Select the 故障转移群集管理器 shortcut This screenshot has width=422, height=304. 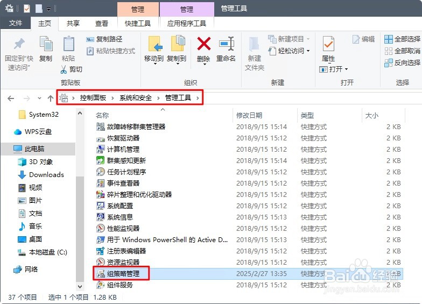(131, 127)
